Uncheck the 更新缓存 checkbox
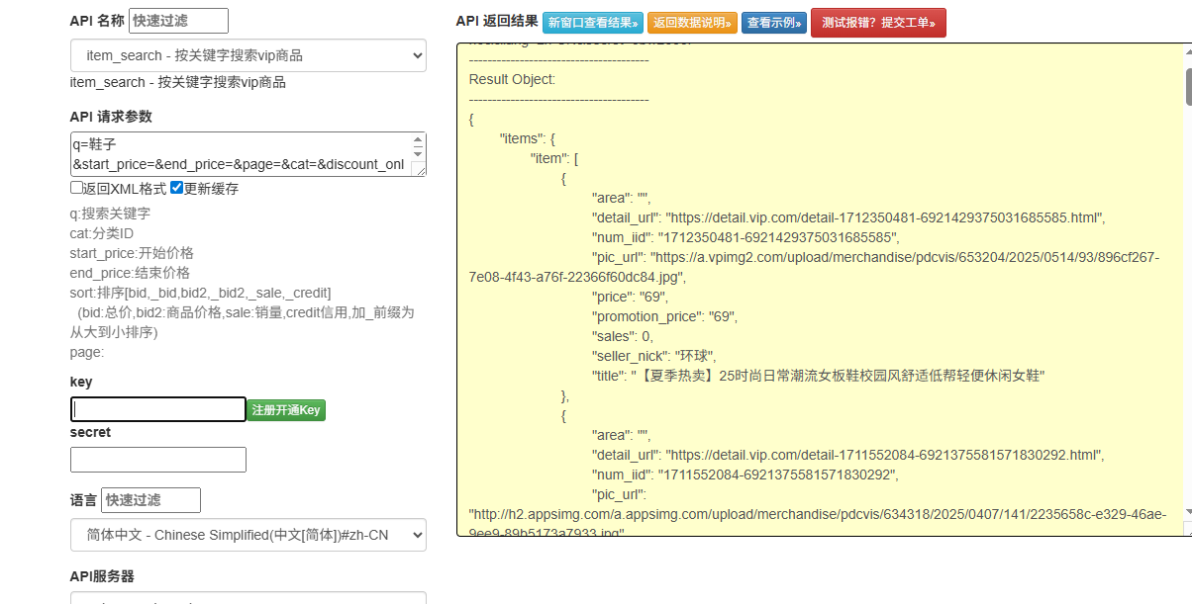The height and width of the screenshot is (604, 1192). coord(176,188)
